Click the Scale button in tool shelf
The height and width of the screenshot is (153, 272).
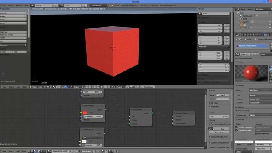pos(13,20)
